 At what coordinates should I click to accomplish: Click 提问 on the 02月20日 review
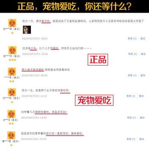pos(143,39)
